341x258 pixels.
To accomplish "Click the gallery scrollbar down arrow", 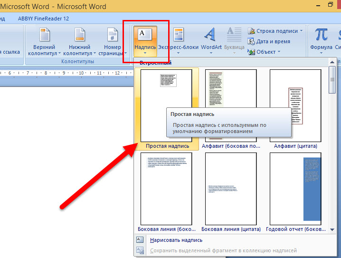I will [x=332, y=229].
